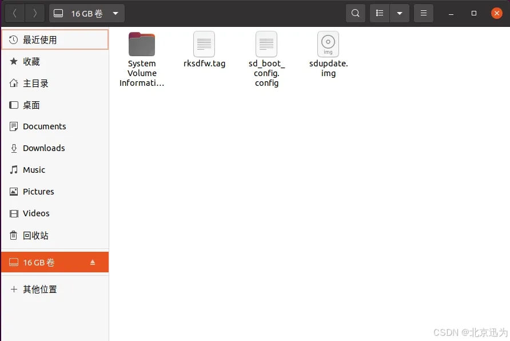510x341 pixels.
Task: Click the sd_boot_config.config file name
Action: tap(266, 73)
